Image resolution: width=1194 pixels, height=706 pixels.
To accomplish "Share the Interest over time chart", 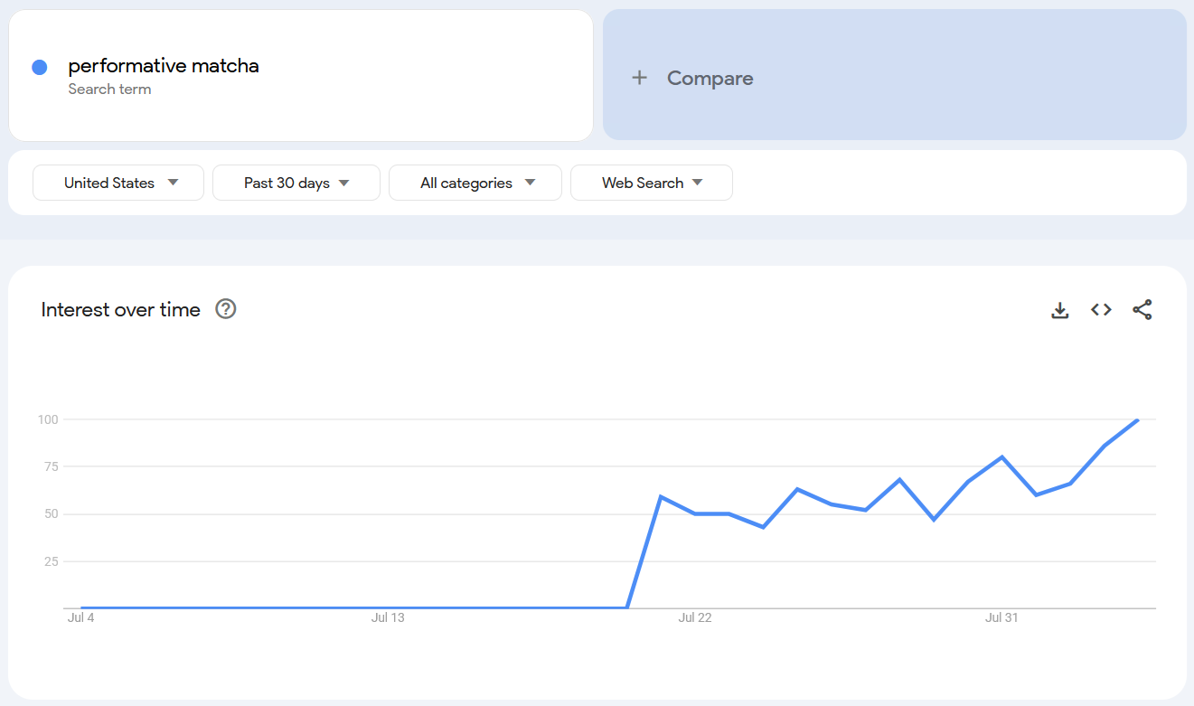I will (1142, 309).
